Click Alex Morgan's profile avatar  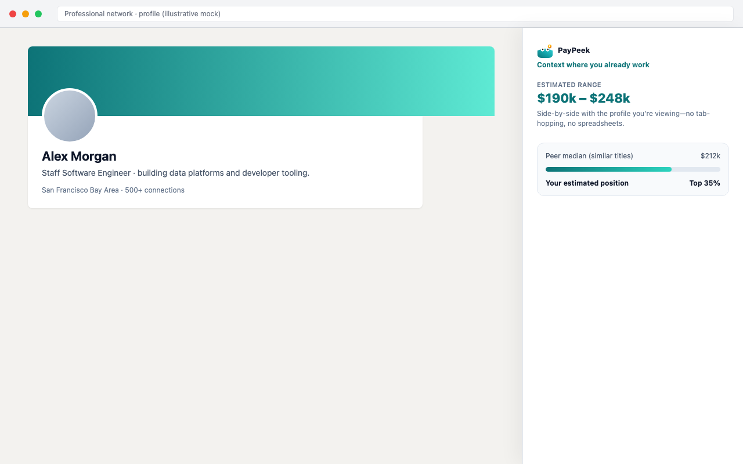(70, 116)
